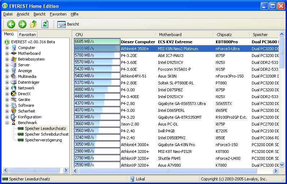
Task: Click the Betriebssystem Windows flag icon
Action: coord(14,59)
